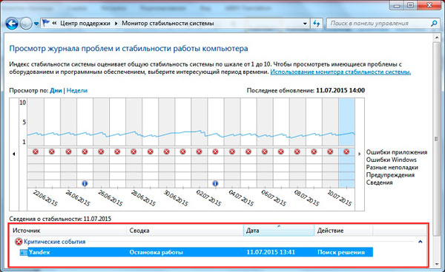Image resolution: width=445 pixels, height=272 pixels.
Task: Click the 'Последнее обновление: 11.07.2015 14:00' text
Action: pos(306,90)
